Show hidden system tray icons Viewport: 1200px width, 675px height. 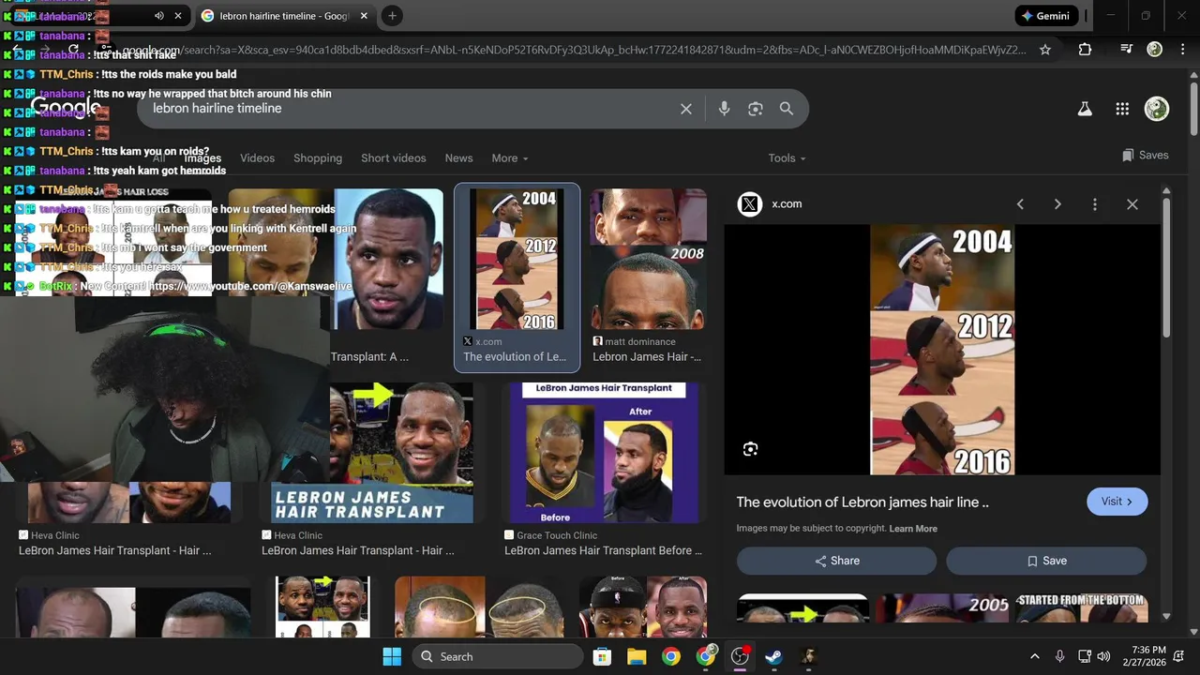point(1034,656)
